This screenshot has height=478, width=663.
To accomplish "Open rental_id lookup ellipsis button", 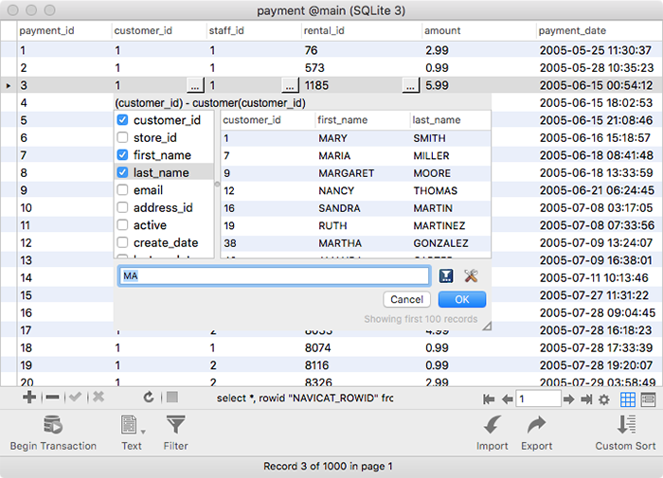I will tap(410, 86).
